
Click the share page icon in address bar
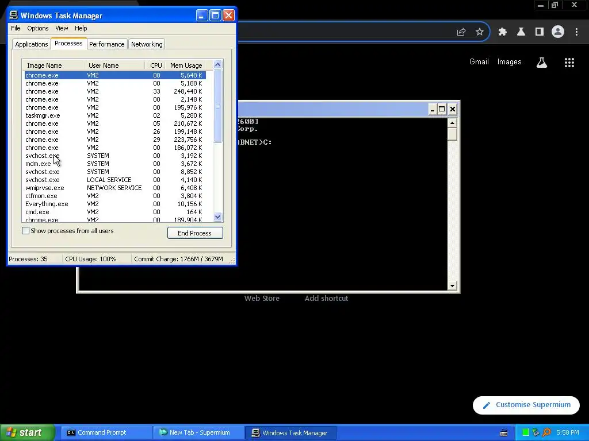tap(461, 32)
